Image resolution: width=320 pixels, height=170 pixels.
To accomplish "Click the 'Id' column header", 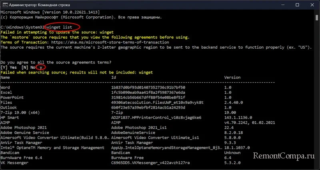I will click(114, 77).
